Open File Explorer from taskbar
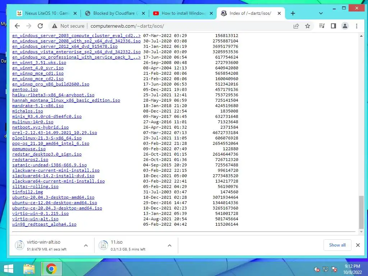The width and height of the screenshot is (368, 276). pyautogui.click(x=29, y=269)
